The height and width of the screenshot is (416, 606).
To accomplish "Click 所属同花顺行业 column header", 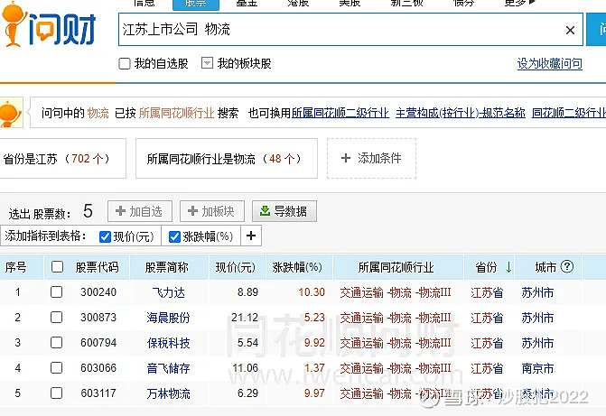I will (396, 267).
